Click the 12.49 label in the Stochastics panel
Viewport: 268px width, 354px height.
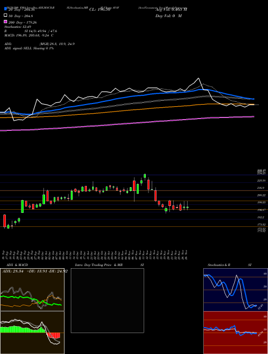click(260, 307)
